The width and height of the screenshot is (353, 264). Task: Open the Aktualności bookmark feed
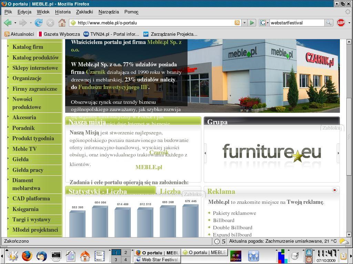19,34
